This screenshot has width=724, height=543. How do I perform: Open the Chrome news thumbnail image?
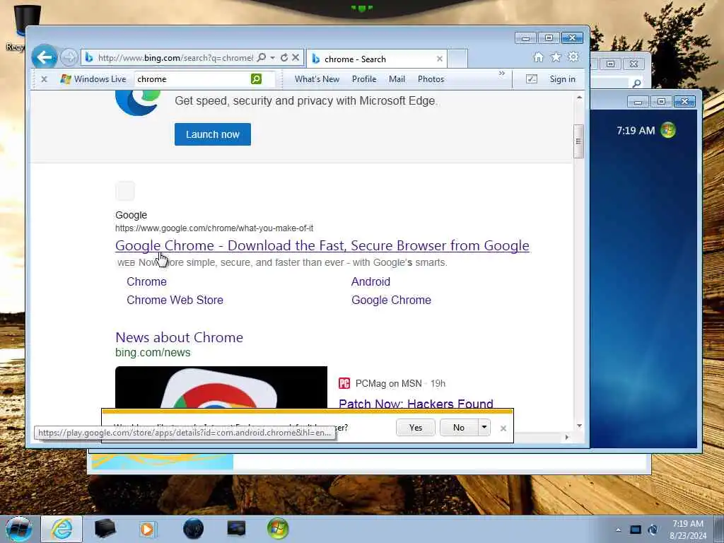tap(221, 387)
